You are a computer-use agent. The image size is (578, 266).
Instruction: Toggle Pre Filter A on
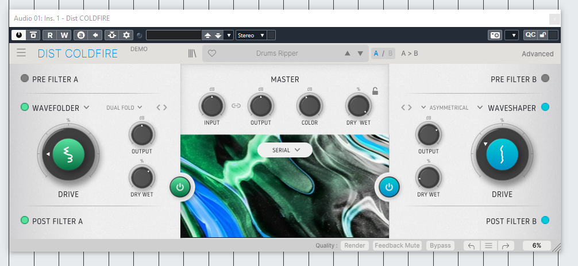[x=25, y=78]
